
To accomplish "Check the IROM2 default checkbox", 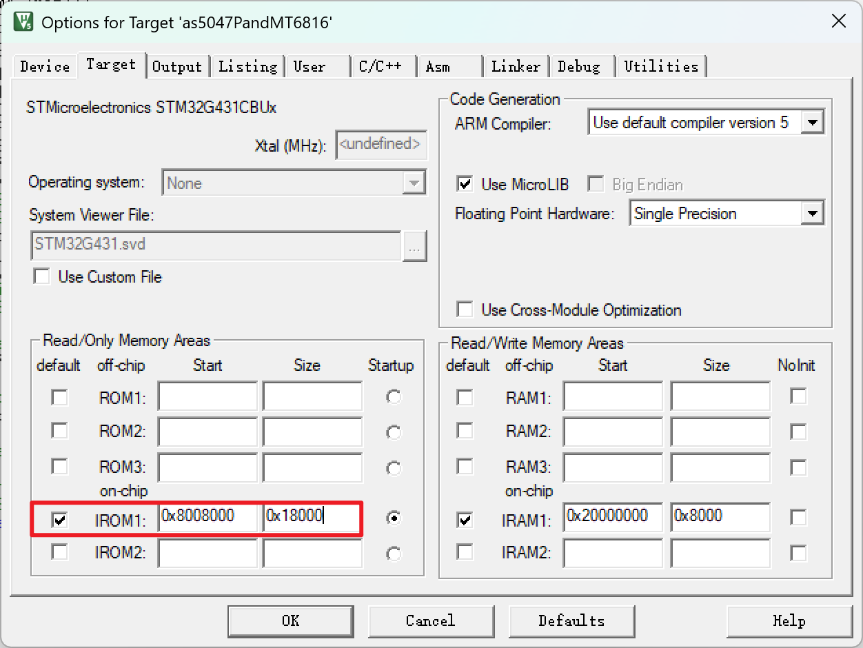I will [x=60, y=552].
